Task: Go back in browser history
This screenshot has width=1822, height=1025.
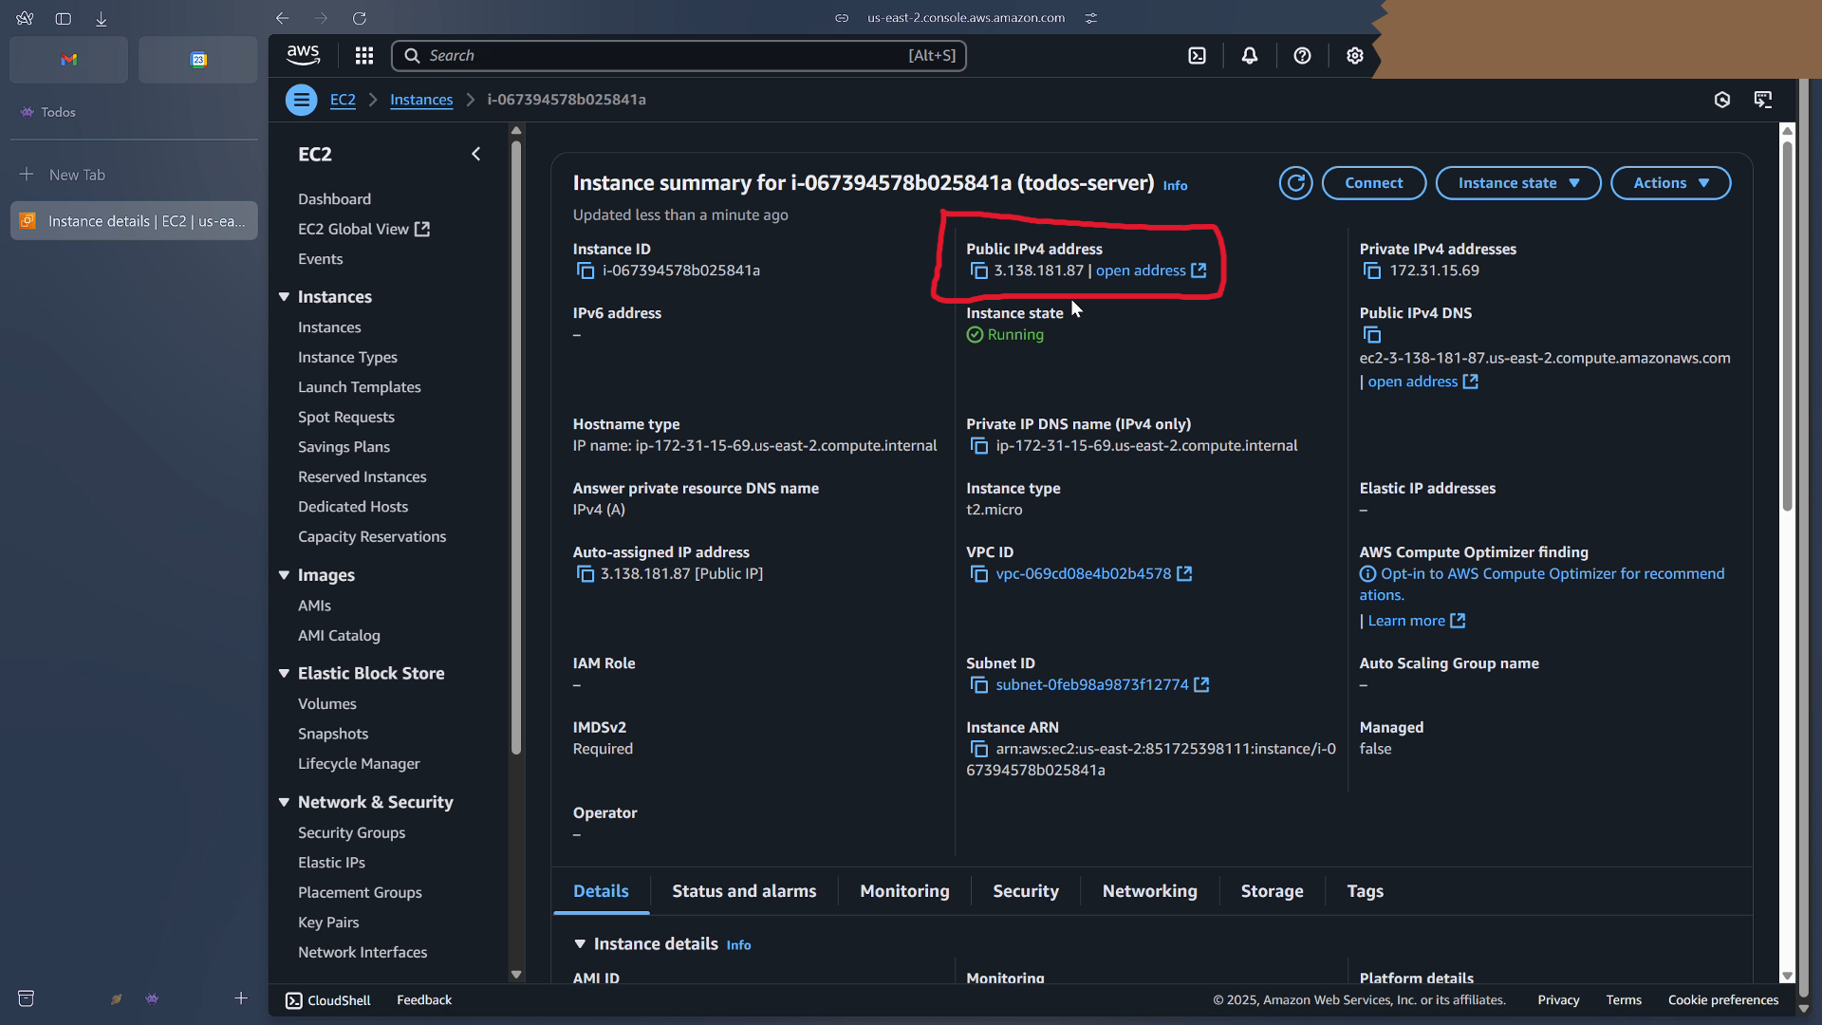Action: (x=282, y=18)
